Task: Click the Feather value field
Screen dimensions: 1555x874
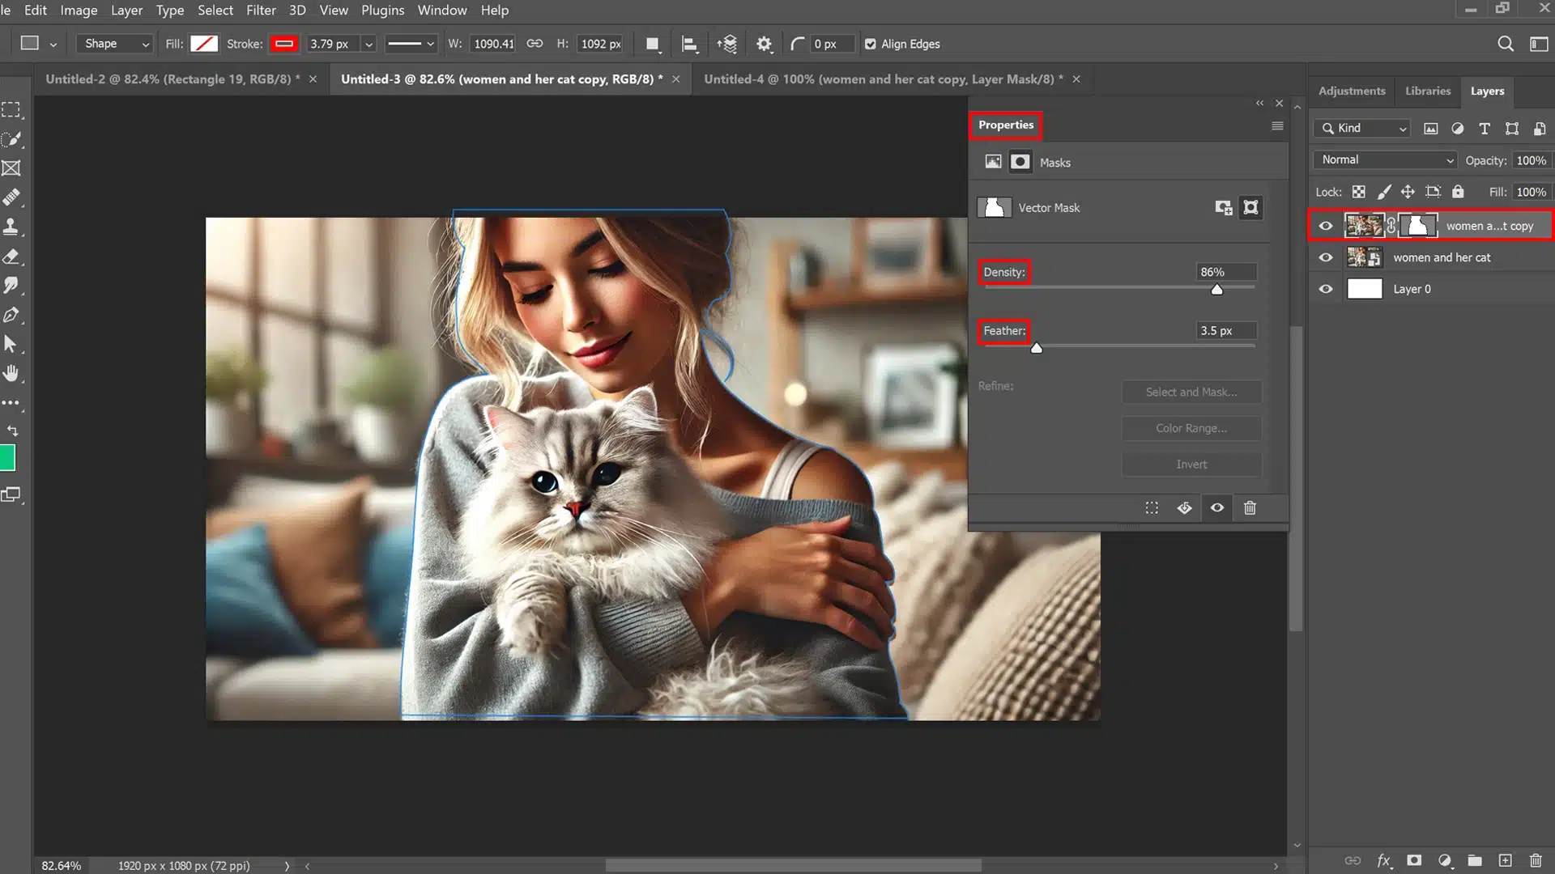Action: 1226,331
